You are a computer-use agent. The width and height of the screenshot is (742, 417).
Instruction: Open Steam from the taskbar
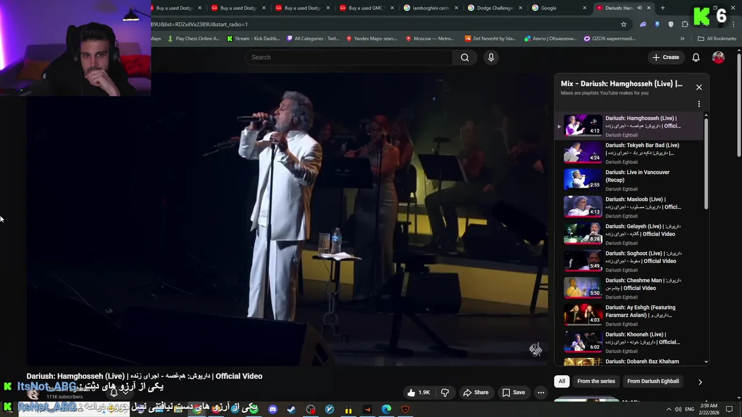(292, 409)
